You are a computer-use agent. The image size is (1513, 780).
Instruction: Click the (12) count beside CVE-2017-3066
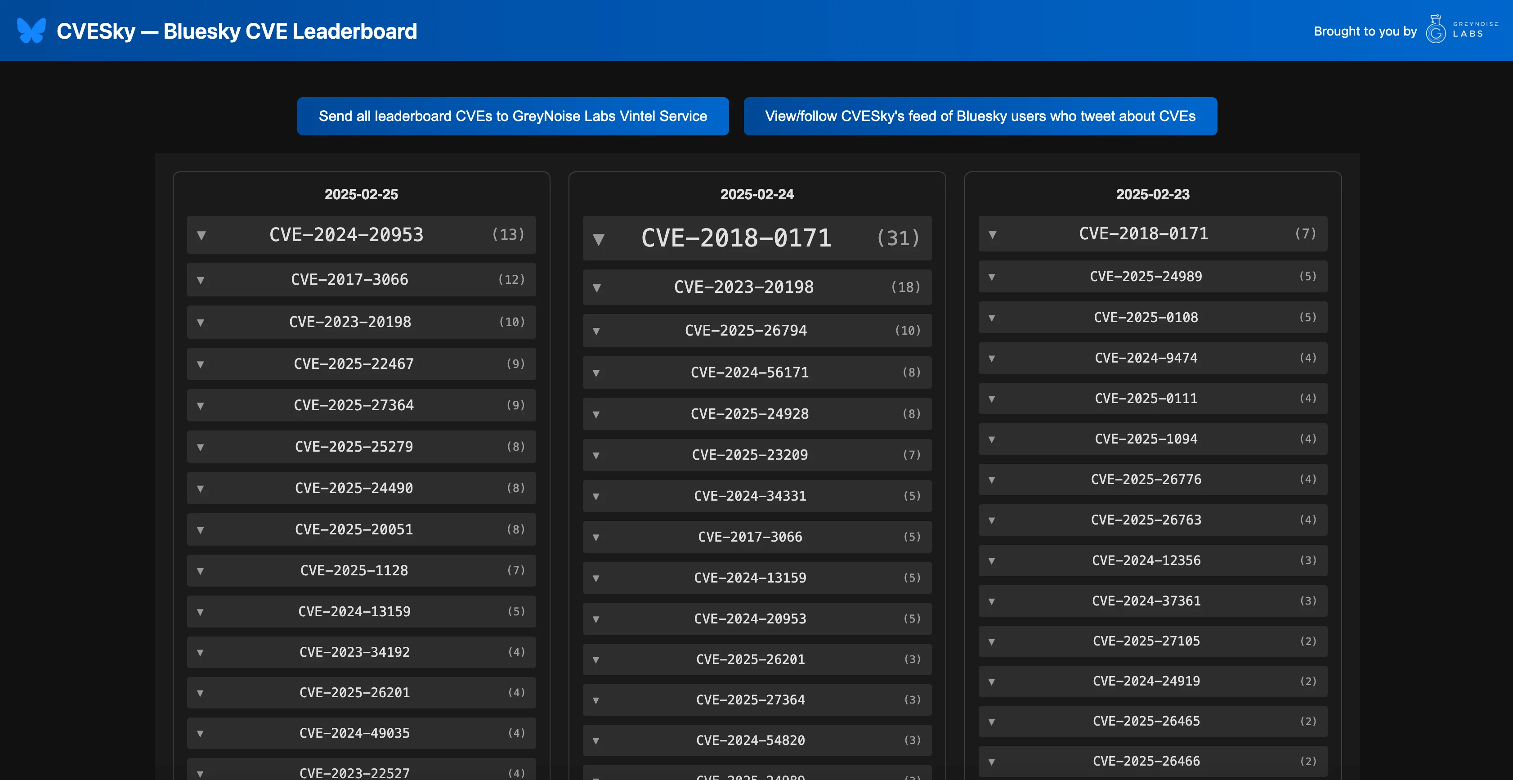tap(511, 280)
